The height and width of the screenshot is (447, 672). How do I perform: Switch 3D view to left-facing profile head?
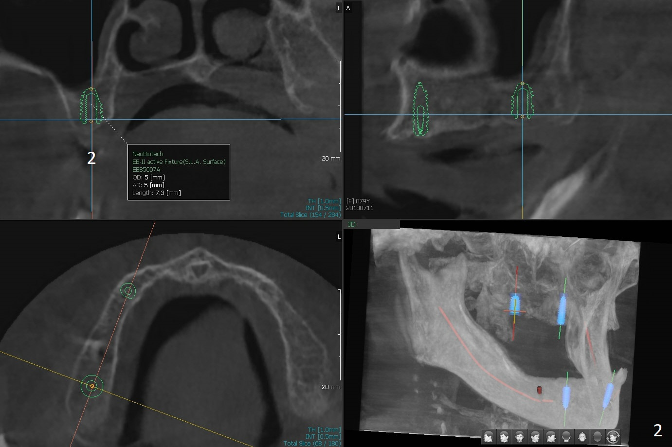pyautogui.click(x=489, y=437)
